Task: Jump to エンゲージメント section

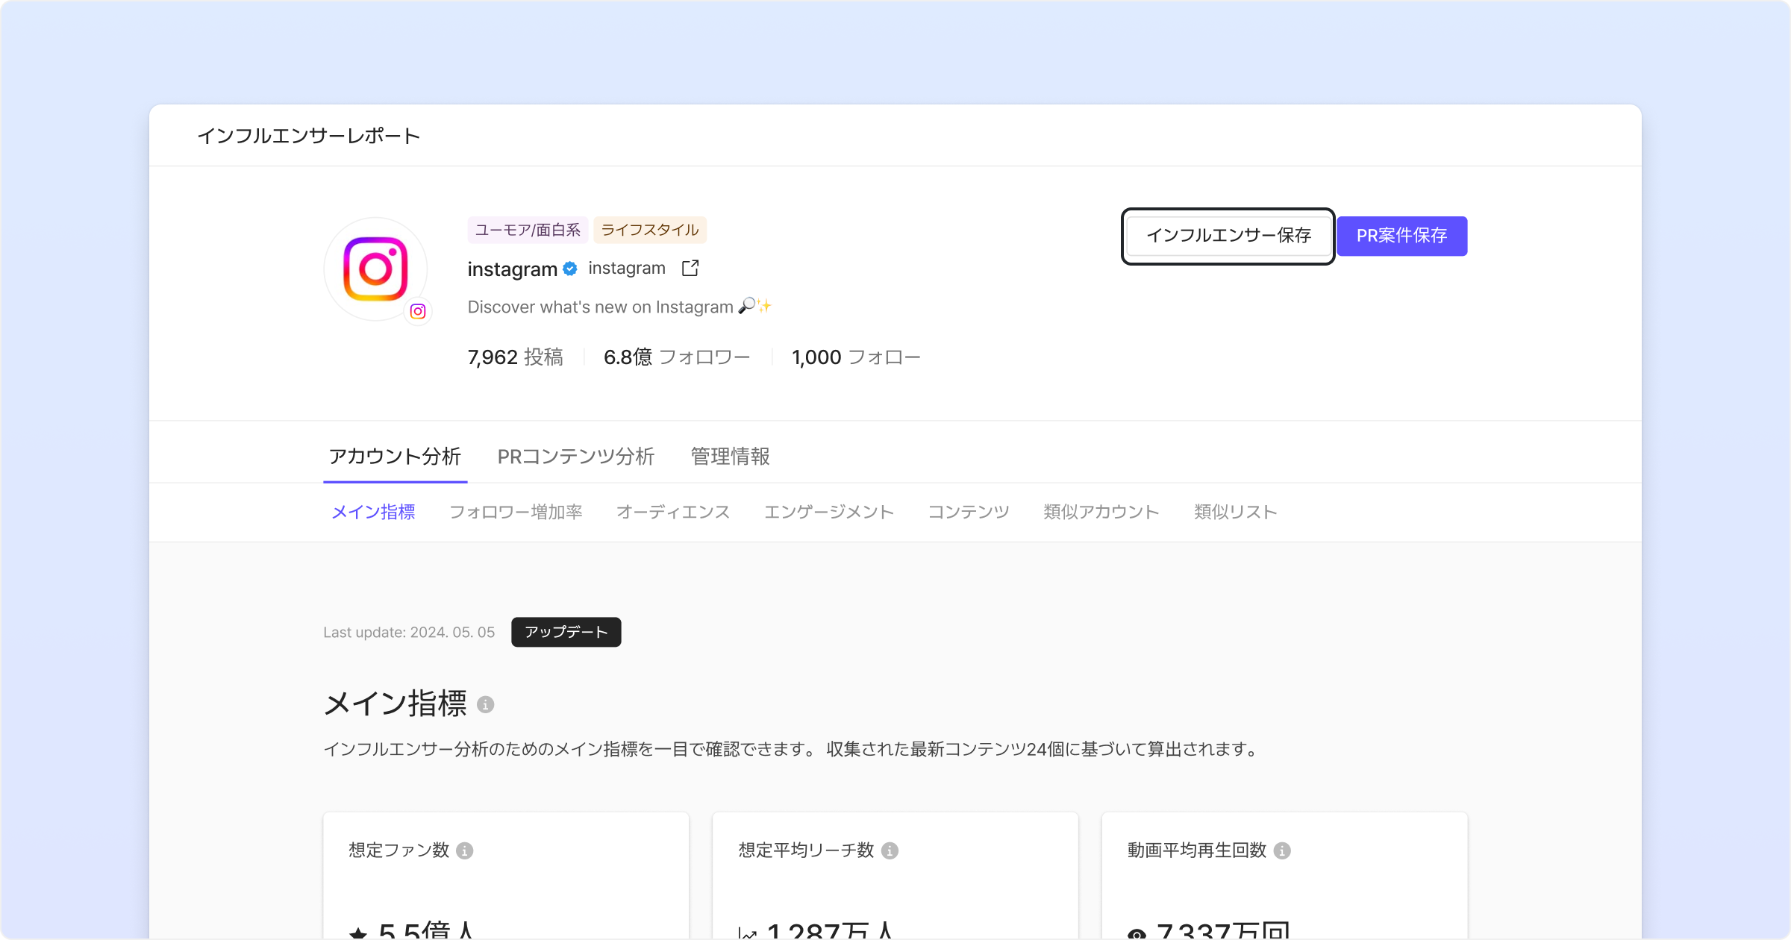Action: point(828,512)
